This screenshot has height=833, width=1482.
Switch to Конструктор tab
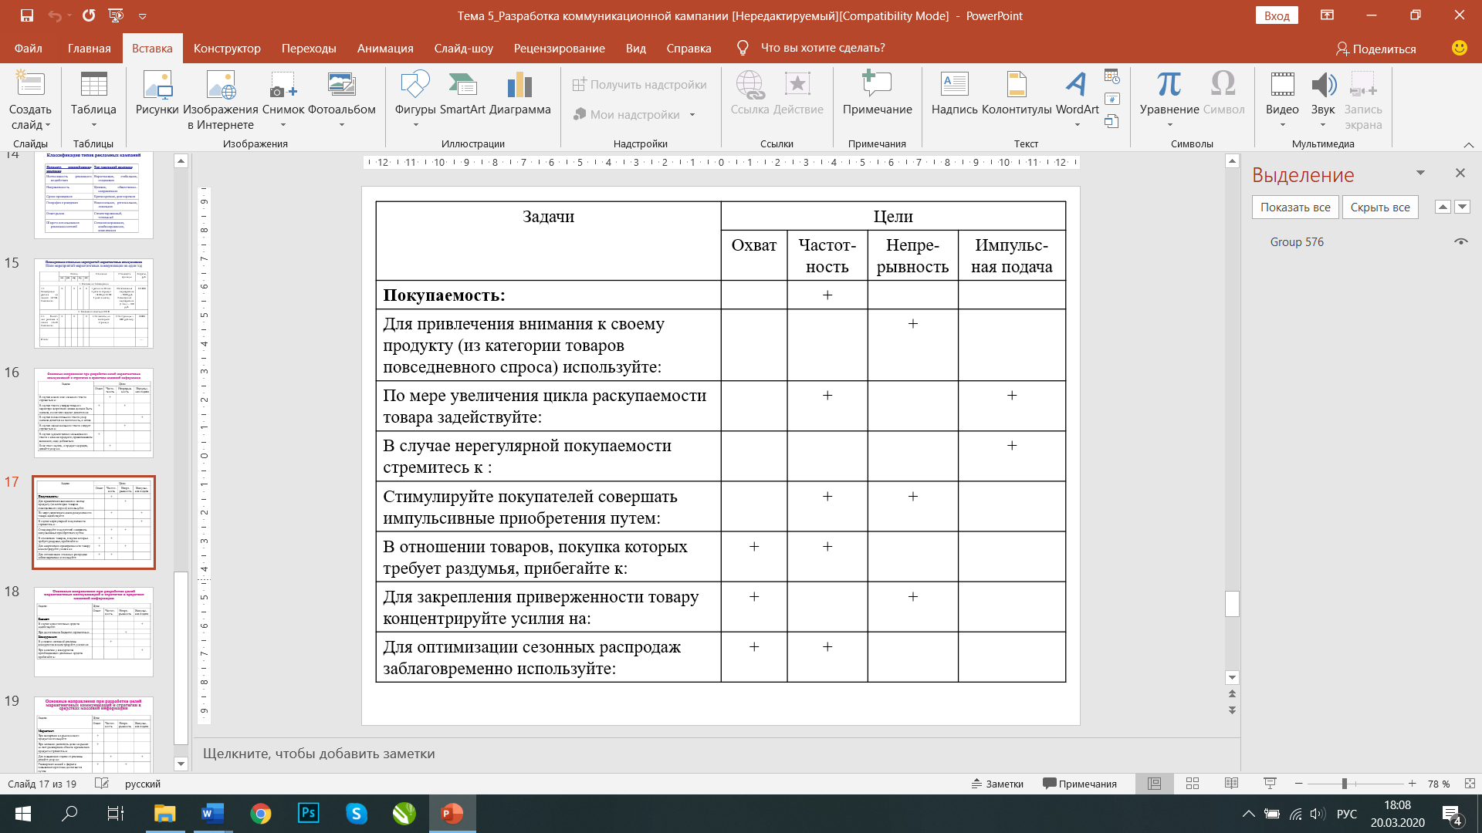(x=227, y=48)
